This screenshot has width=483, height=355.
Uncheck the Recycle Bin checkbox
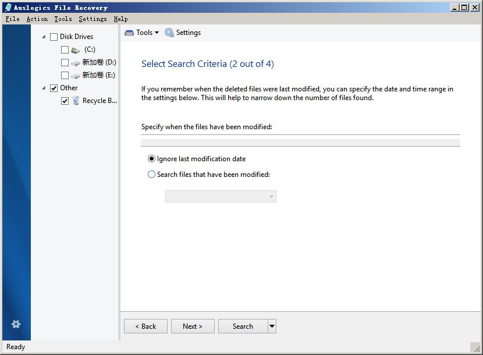pyautogui.click(x=65, y=101)
